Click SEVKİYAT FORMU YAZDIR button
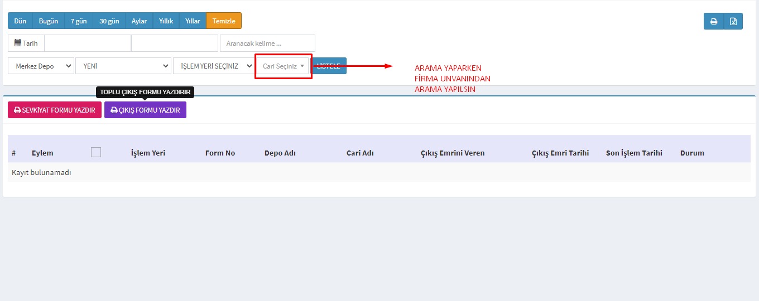759x301 pixels. click(55, 110)
